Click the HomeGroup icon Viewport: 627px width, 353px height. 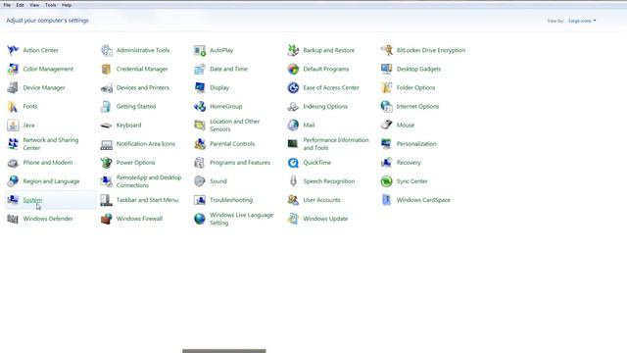click(200, 107)
